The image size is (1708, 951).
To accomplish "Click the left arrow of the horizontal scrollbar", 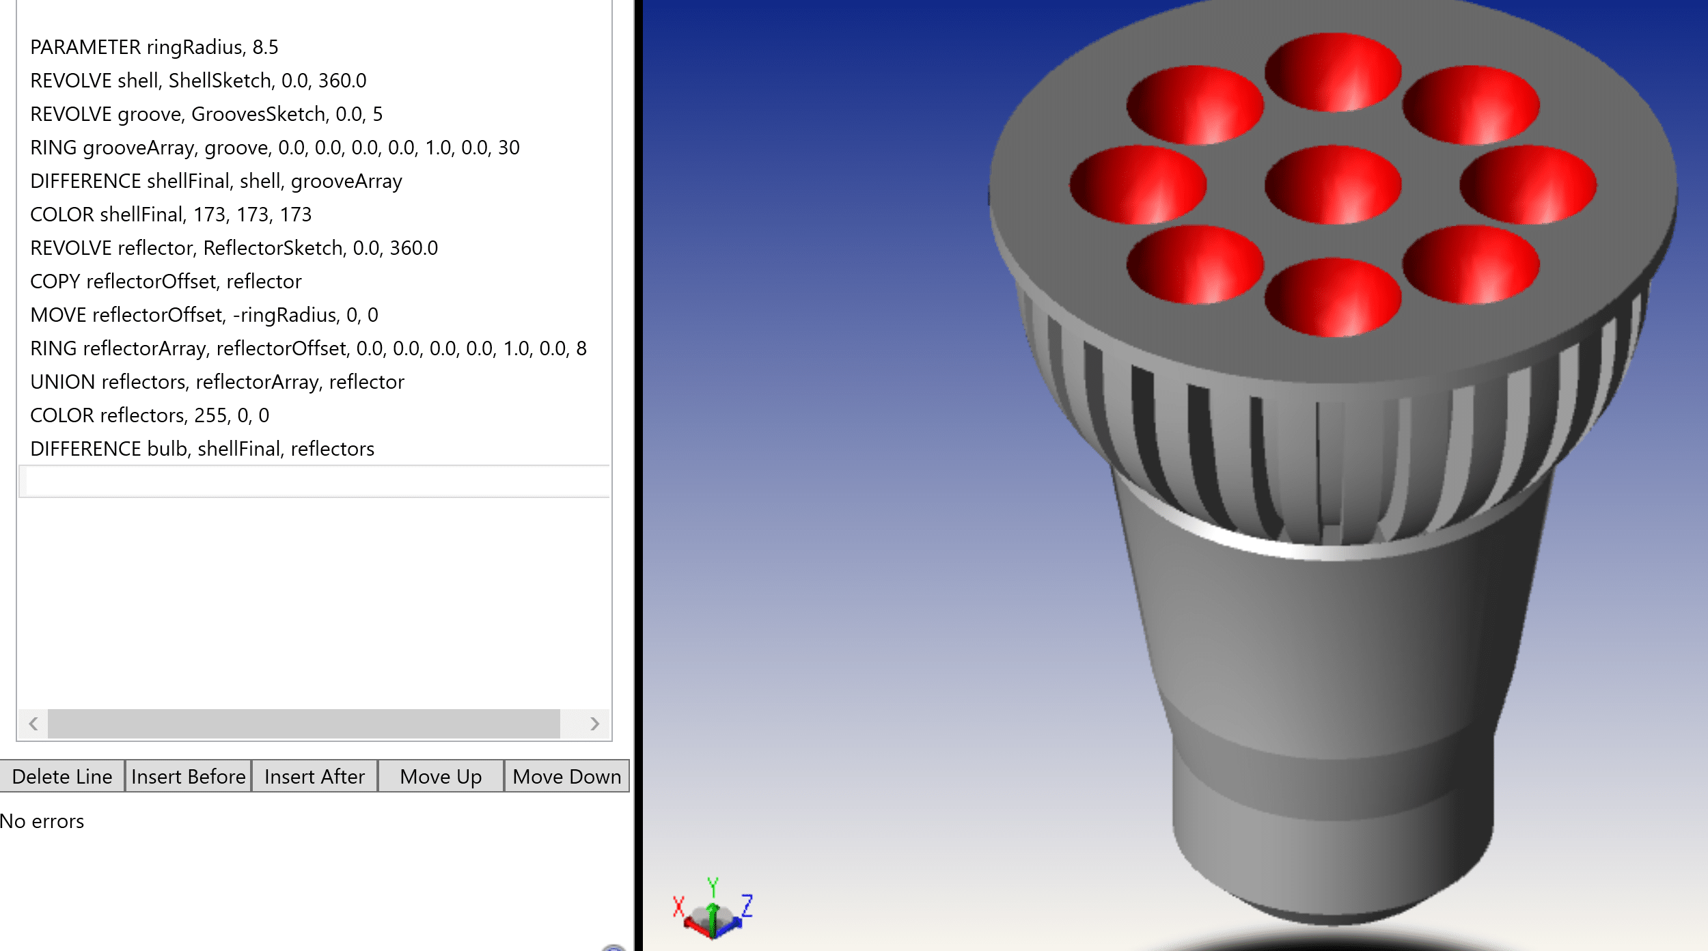I will (33, 725).
